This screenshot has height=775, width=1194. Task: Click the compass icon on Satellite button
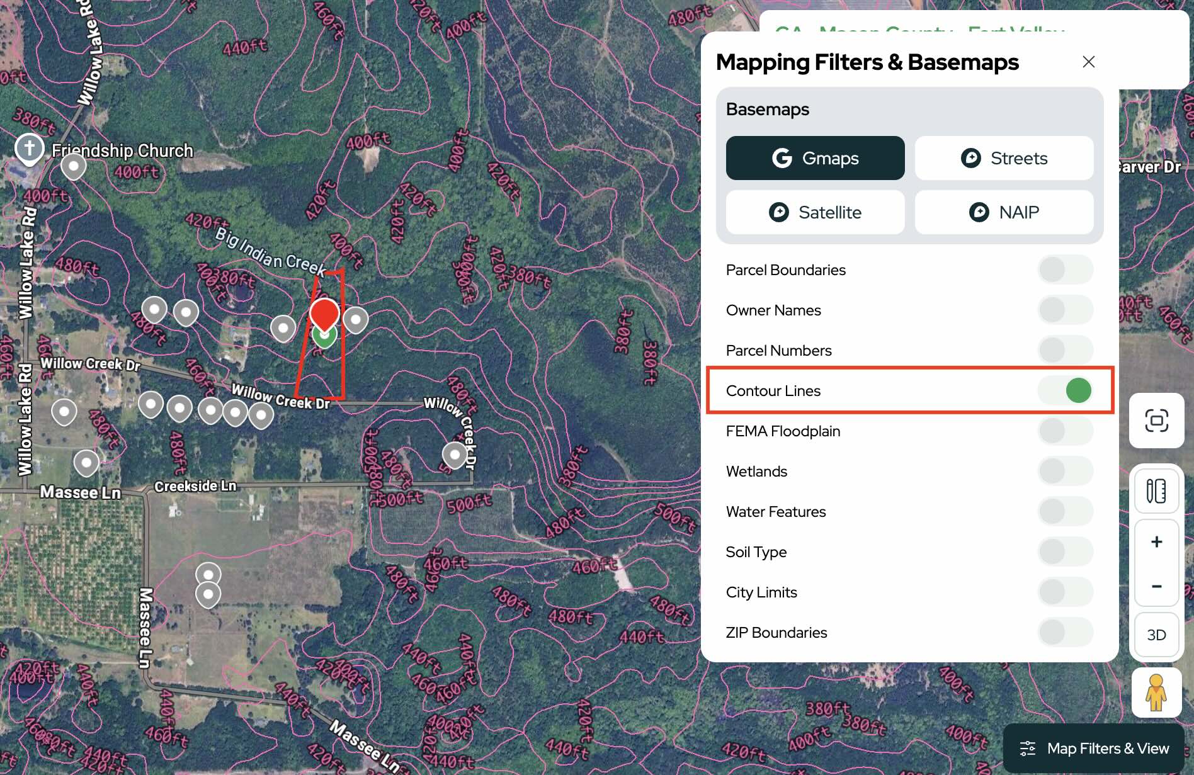click(x=779, y=212)
